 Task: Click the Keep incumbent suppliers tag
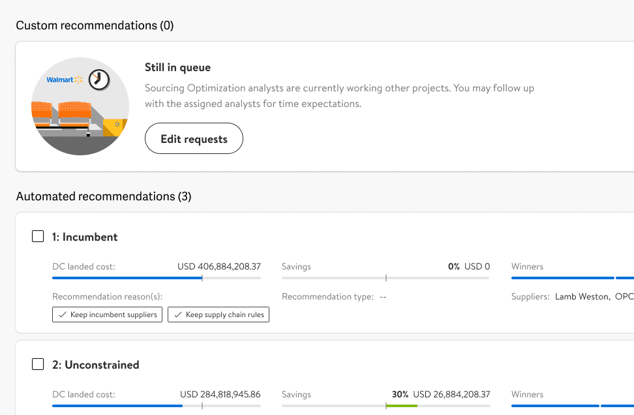click(x=107, y=315)
